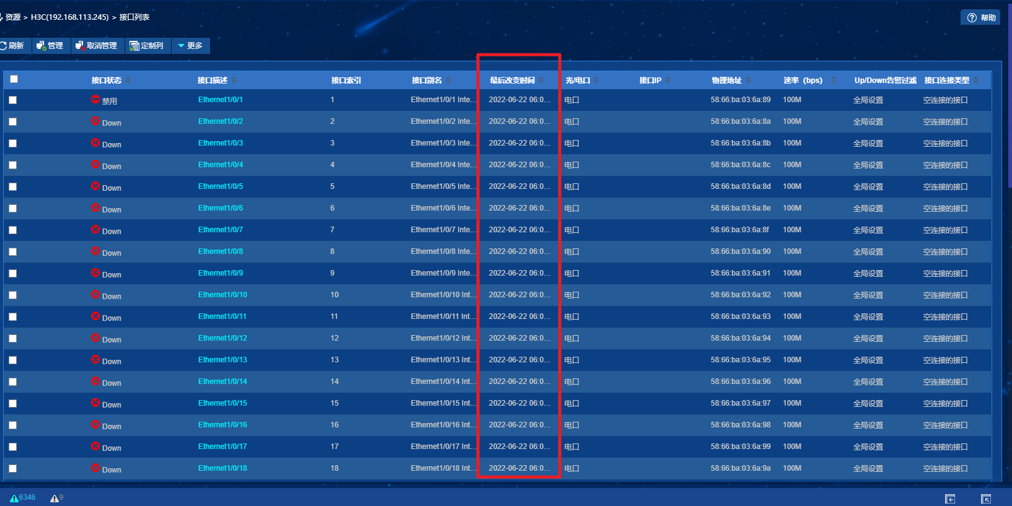Click the Down status icon for Ethernet1/0/2

click(95, 121)
